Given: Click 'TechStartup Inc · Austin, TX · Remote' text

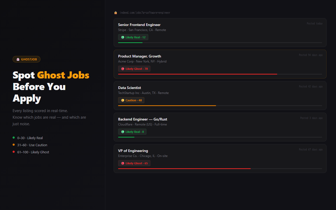Looking at the screenshot, I should 143,93.
